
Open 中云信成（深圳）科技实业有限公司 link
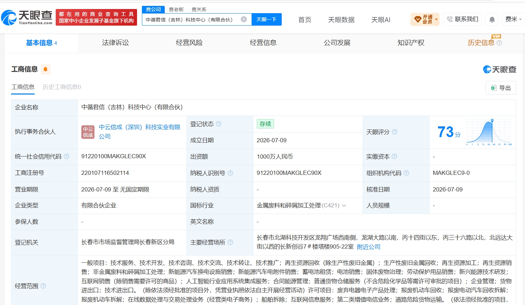pyautogui.click(x=140, y=132)
